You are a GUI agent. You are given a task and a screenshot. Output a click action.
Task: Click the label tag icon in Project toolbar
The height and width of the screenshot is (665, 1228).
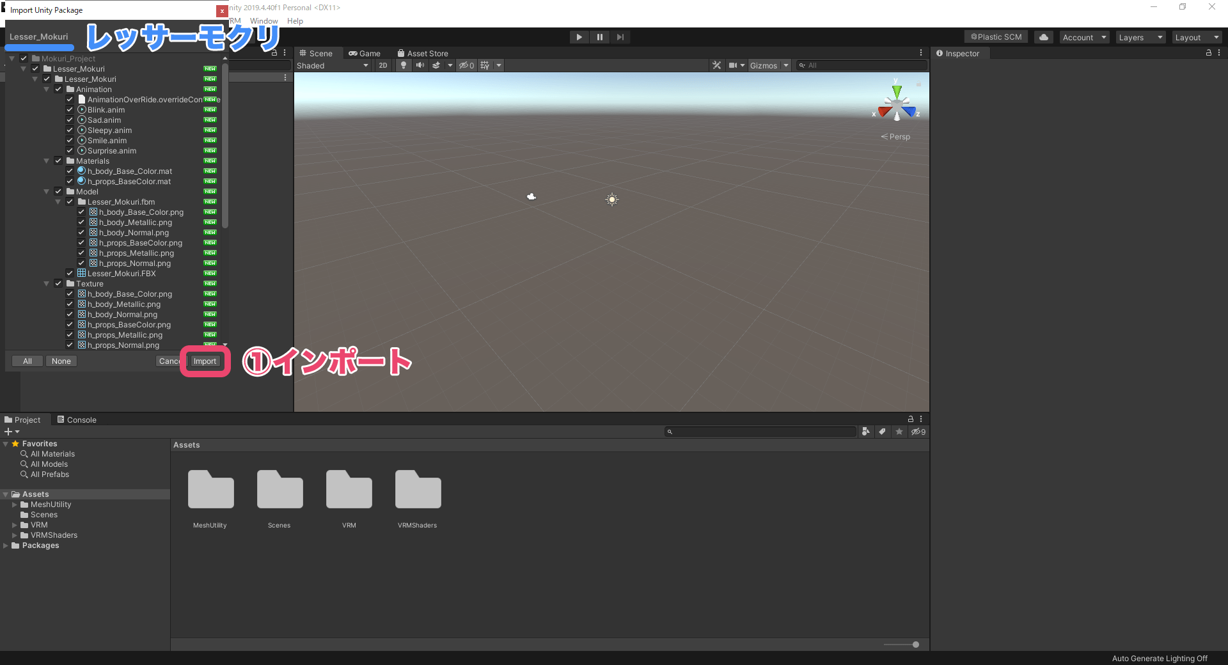[x=883, y=432]
